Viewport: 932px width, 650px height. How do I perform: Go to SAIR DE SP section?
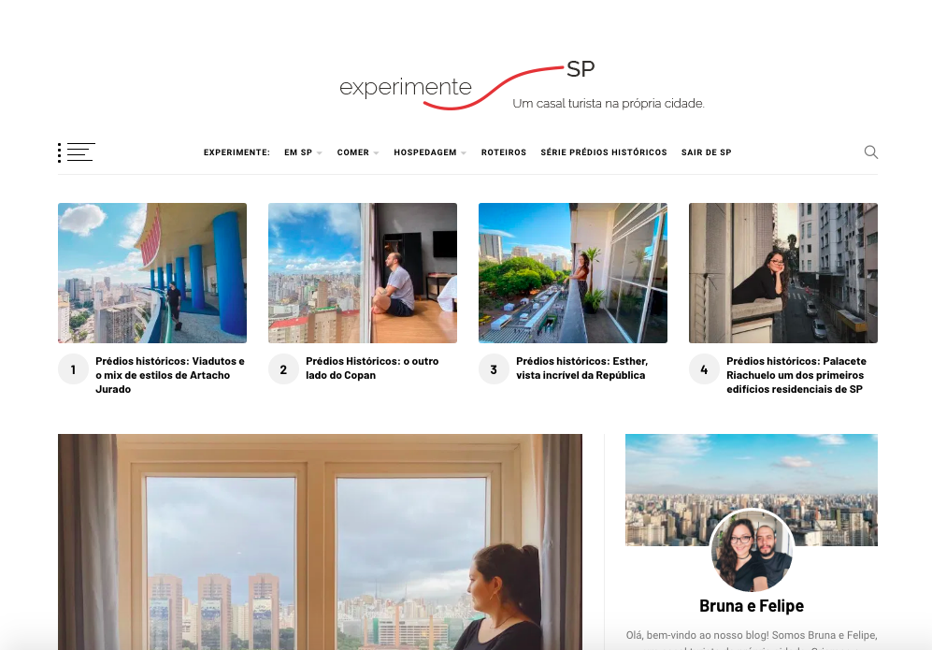tap(706, 152)
